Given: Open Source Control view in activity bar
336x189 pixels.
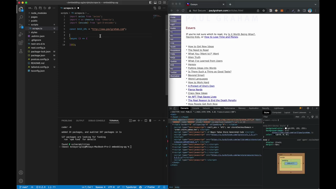Looking at the screenshot, I should pyautogui.click(x=21, y=26).
